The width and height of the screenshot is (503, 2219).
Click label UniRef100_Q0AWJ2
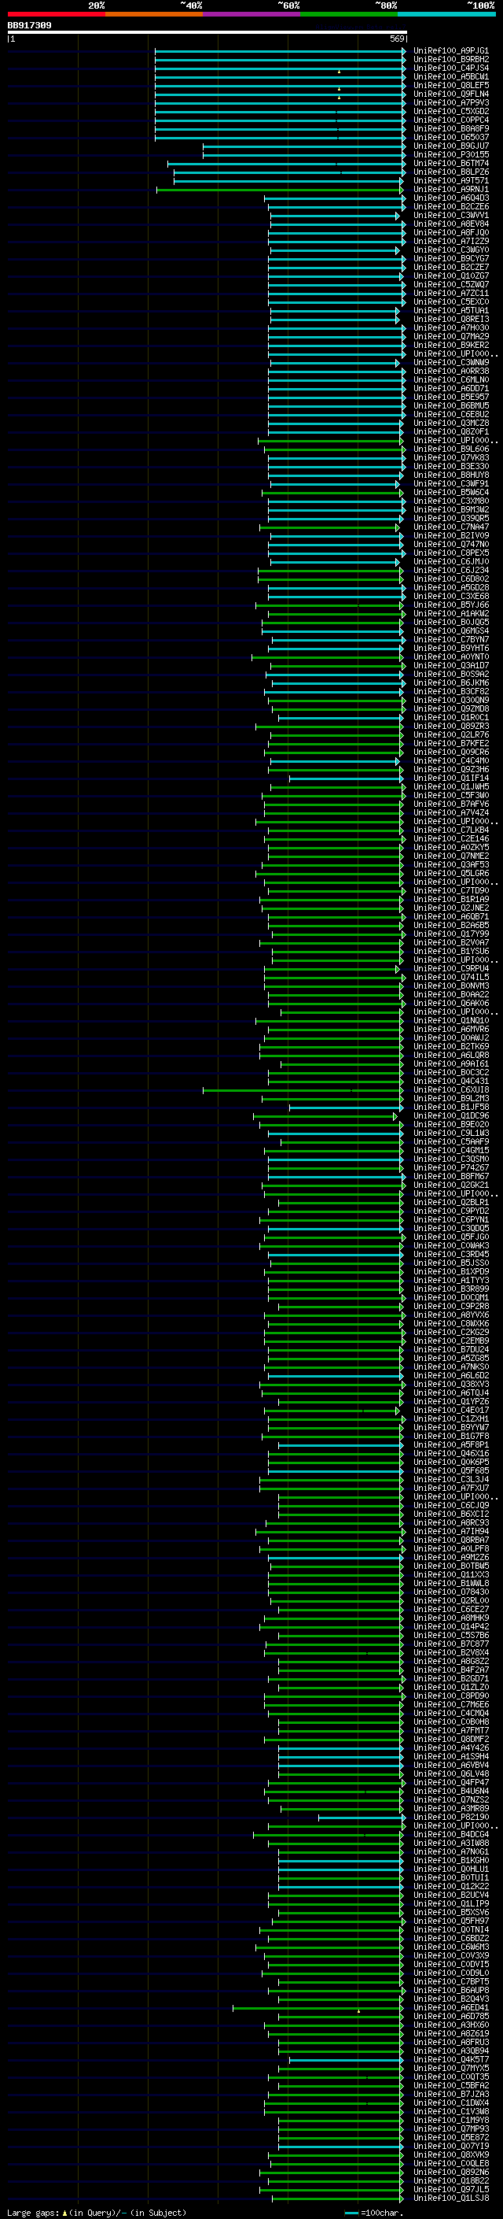tap(450, 1037)
